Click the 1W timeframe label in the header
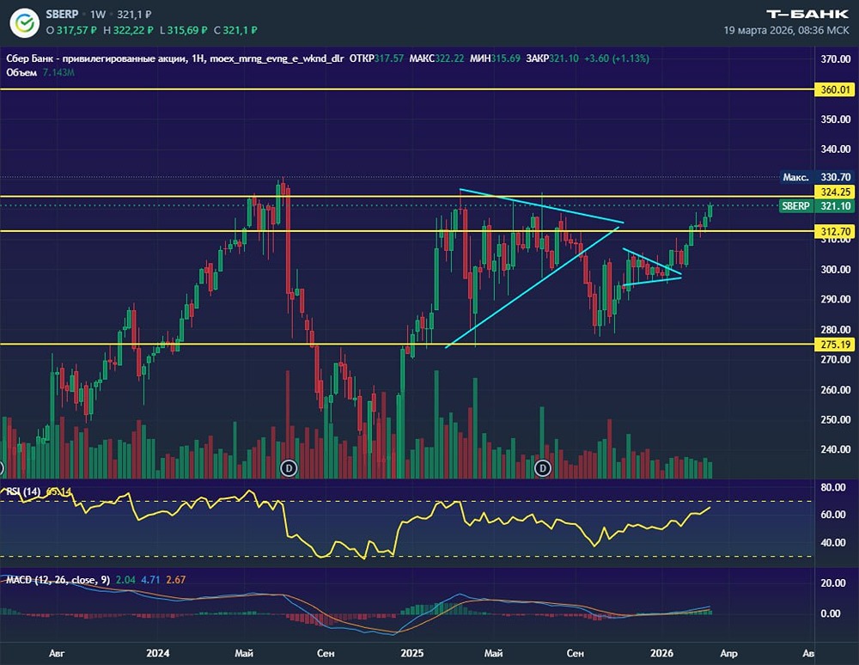 pyautogui.click(x=98, y=15)
